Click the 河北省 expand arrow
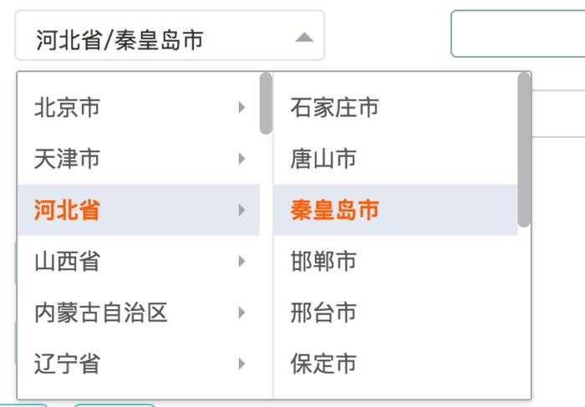The image size is (585, 407). (x=242, y=210)
